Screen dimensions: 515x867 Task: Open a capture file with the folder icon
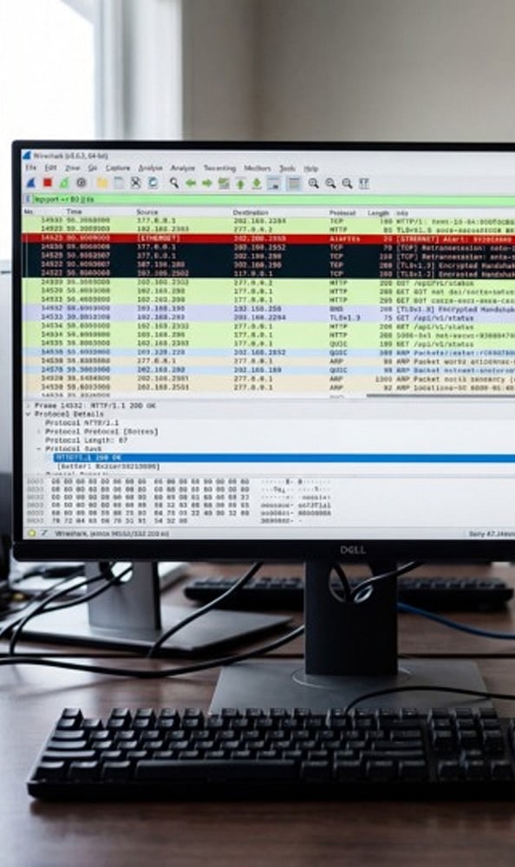pos(102,183)
